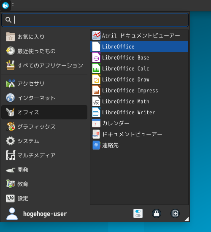The image size is (211, 232).
Task: Open LibreOffice Calc spreadsheet app
Action: click(139, 68)
